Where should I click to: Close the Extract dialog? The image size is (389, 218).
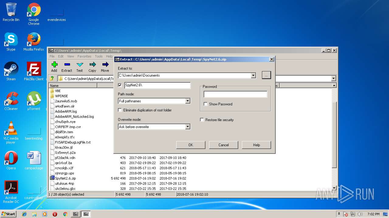coord(271,59)
